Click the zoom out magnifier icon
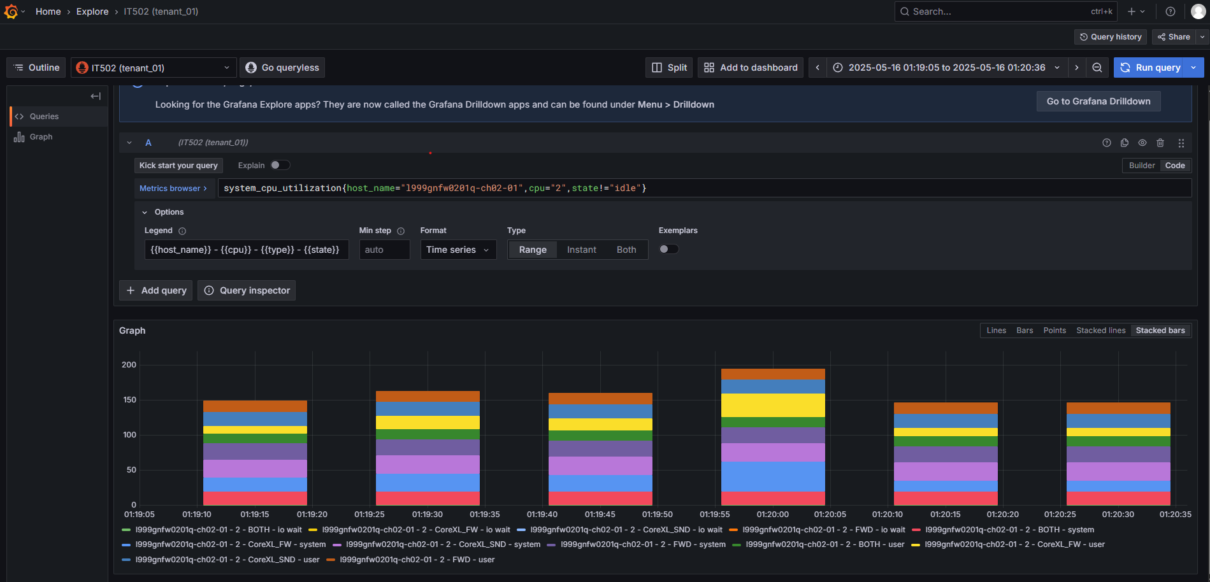The height and width of the screenshot is (582, 1210). tap(1097, 67)
